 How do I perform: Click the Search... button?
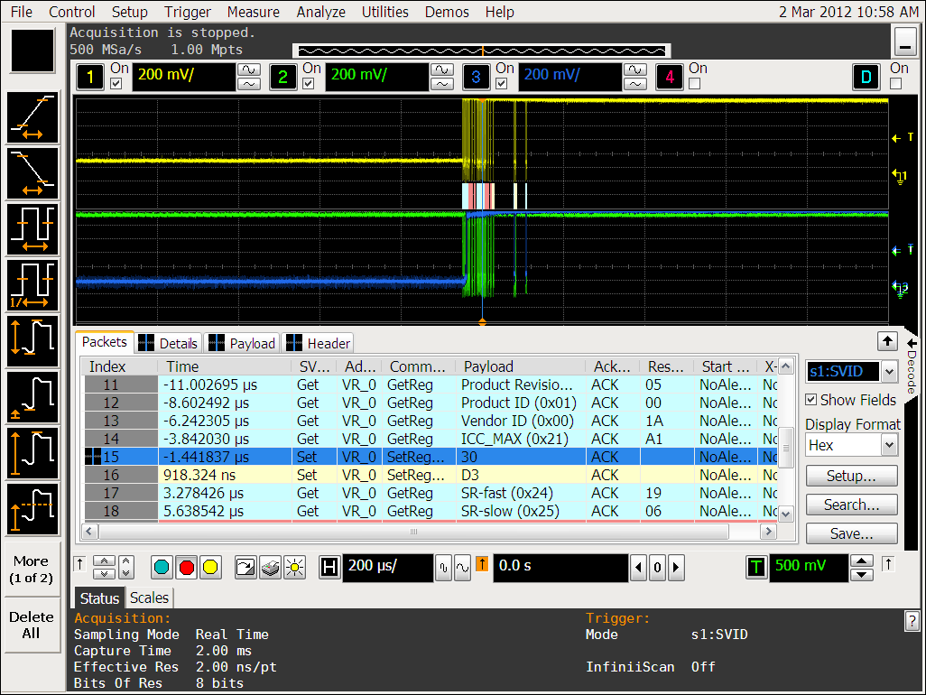click(851, 505)
